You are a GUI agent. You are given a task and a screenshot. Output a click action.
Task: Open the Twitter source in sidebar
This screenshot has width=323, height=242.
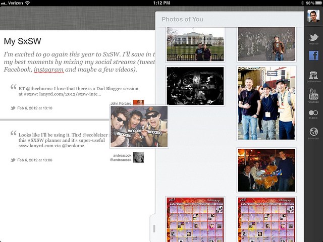pos(313,39)
